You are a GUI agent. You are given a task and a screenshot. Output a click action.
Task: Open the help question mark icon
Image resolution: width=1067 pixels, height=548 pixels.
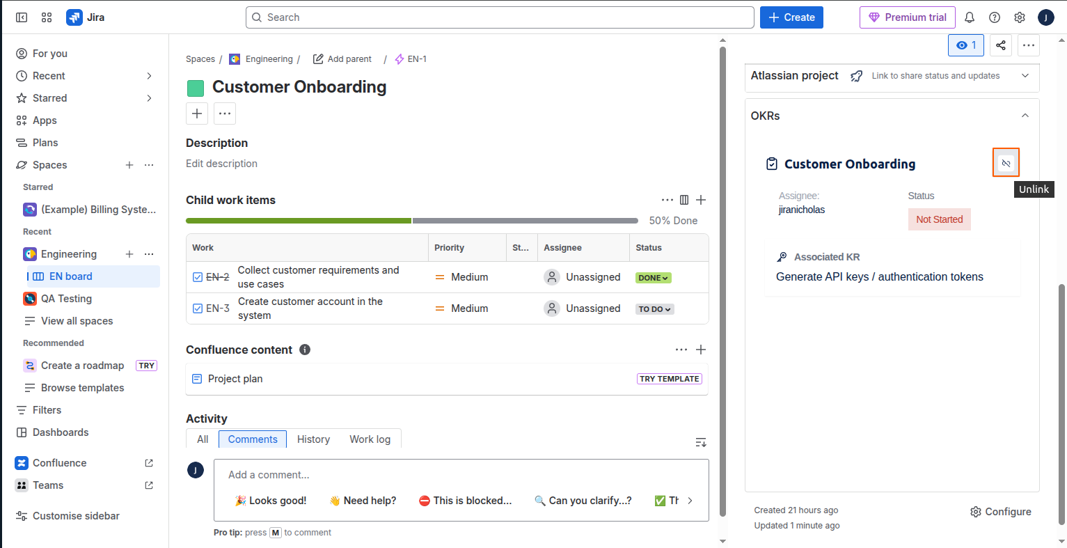coord(995,17)
